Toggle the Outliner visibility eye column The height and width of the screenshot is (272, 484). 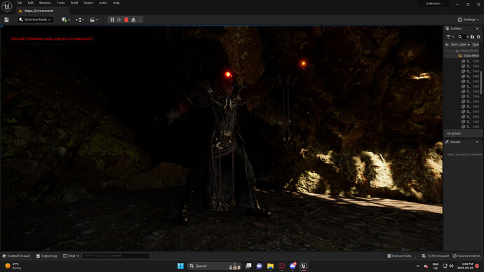tap(447, 45)
